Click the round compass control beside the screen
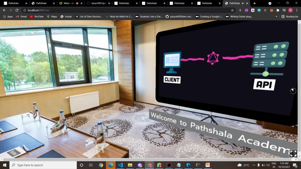The image size is (301, 169). coord(293,91)
